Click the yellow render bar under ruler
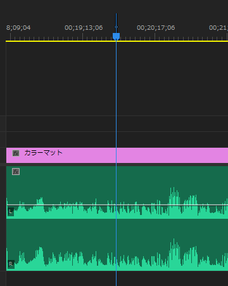Screen dimensions: 228x286 pos(117,41)
